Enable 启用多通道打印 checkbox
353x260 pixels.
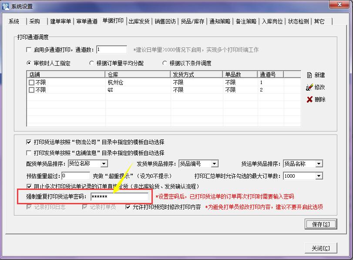[x=29, y=50]
